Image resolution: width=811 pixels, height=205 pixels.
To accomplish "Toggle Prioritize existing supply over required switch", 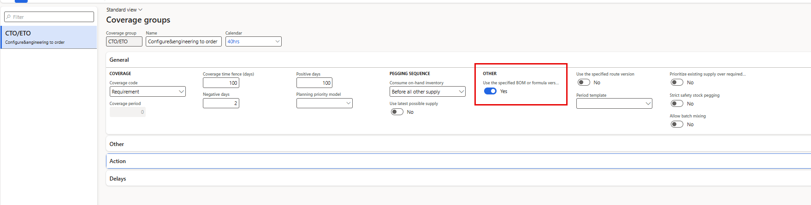I will [x=677, y=82].
